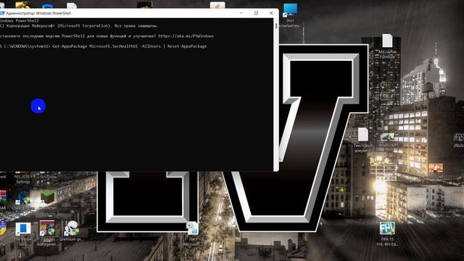The width and height of the screenshot is (464, 261).
Task: Select the PES 2016 Settings desktop label
Action: pos(23,179)
